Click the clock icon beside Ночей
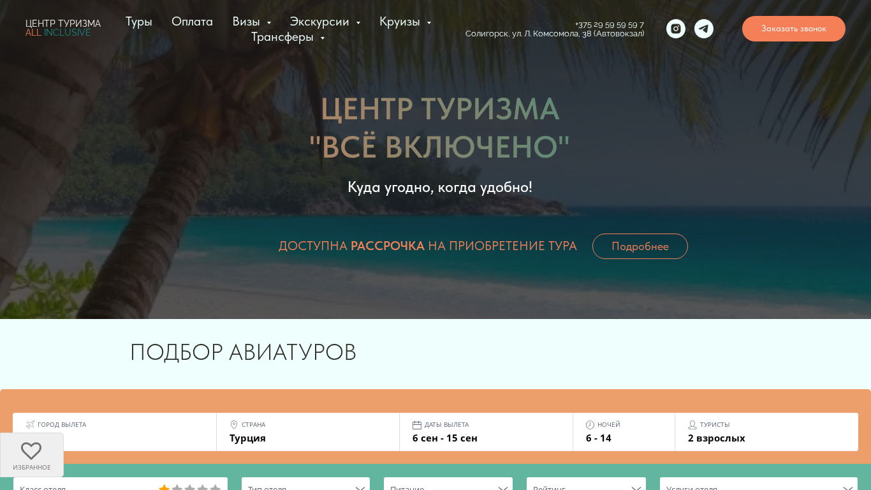 590,424
